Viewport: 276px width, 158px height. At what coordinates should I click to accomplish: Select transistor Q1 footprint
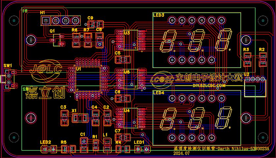coord(58,40)
